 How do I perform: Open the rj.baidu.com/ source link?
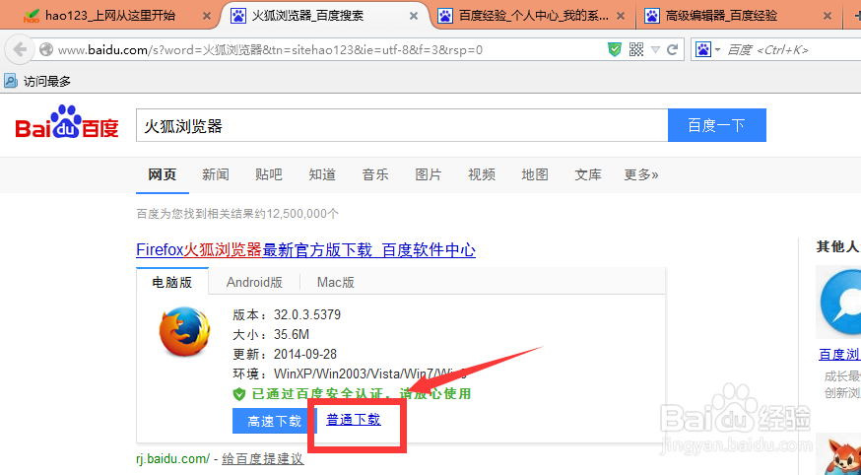pyautogui.click(x=173, y=458)
